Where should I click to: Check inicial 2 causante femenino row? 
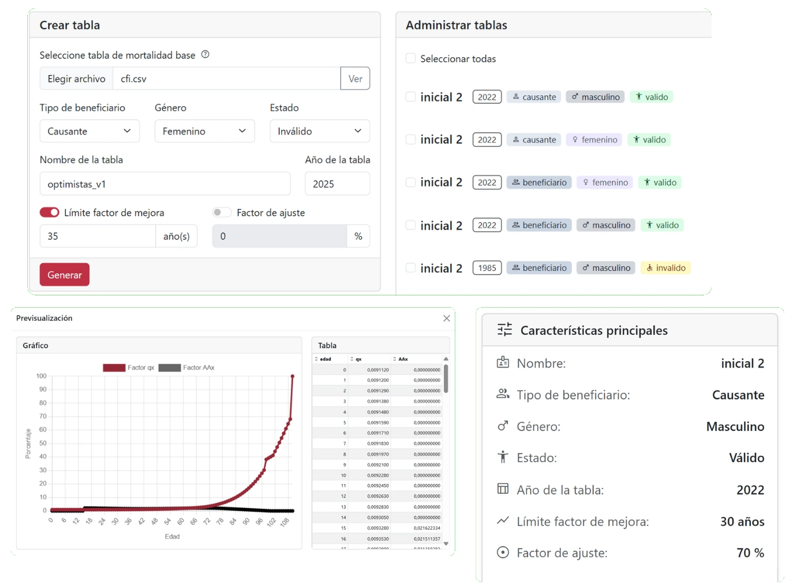pos(410,140)
